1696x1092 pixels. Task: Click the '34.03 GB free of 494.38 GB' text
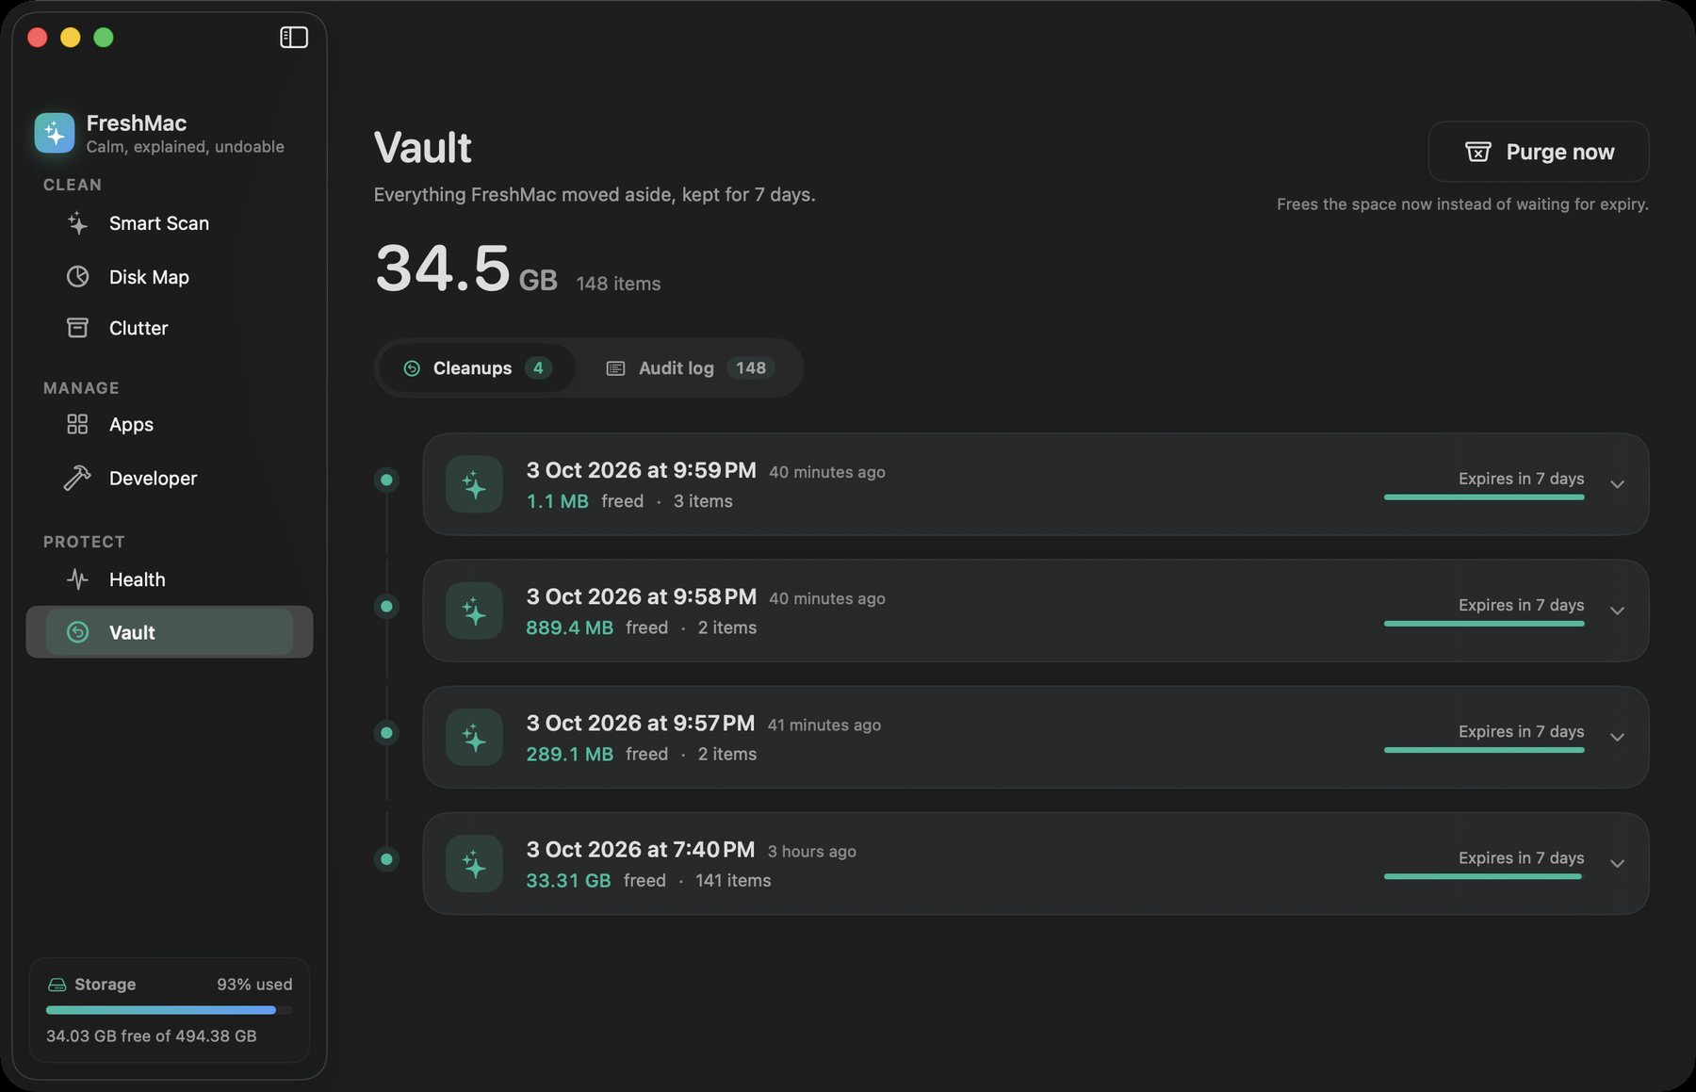pyautogui.click(x=152, y=1035)
